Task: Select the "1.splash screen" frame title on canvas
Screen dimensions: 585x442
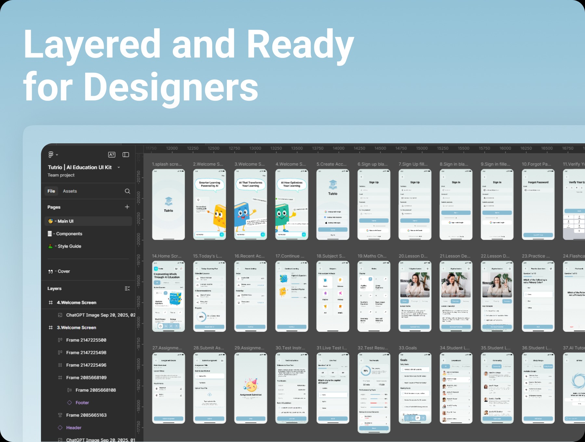Action: click(x=167, y=164)
